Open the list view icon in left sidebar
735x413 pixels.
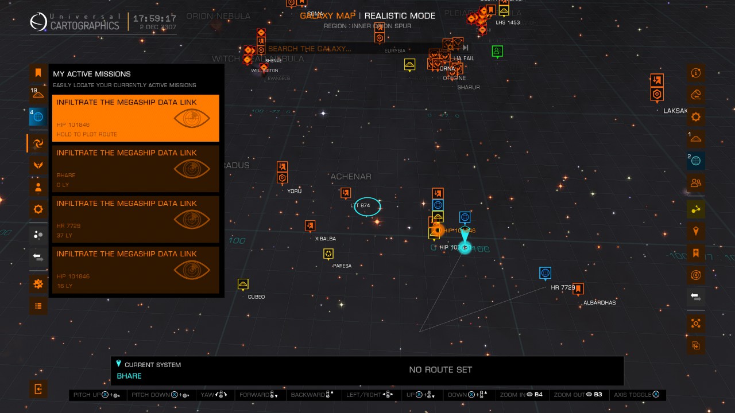click(38, 306)
